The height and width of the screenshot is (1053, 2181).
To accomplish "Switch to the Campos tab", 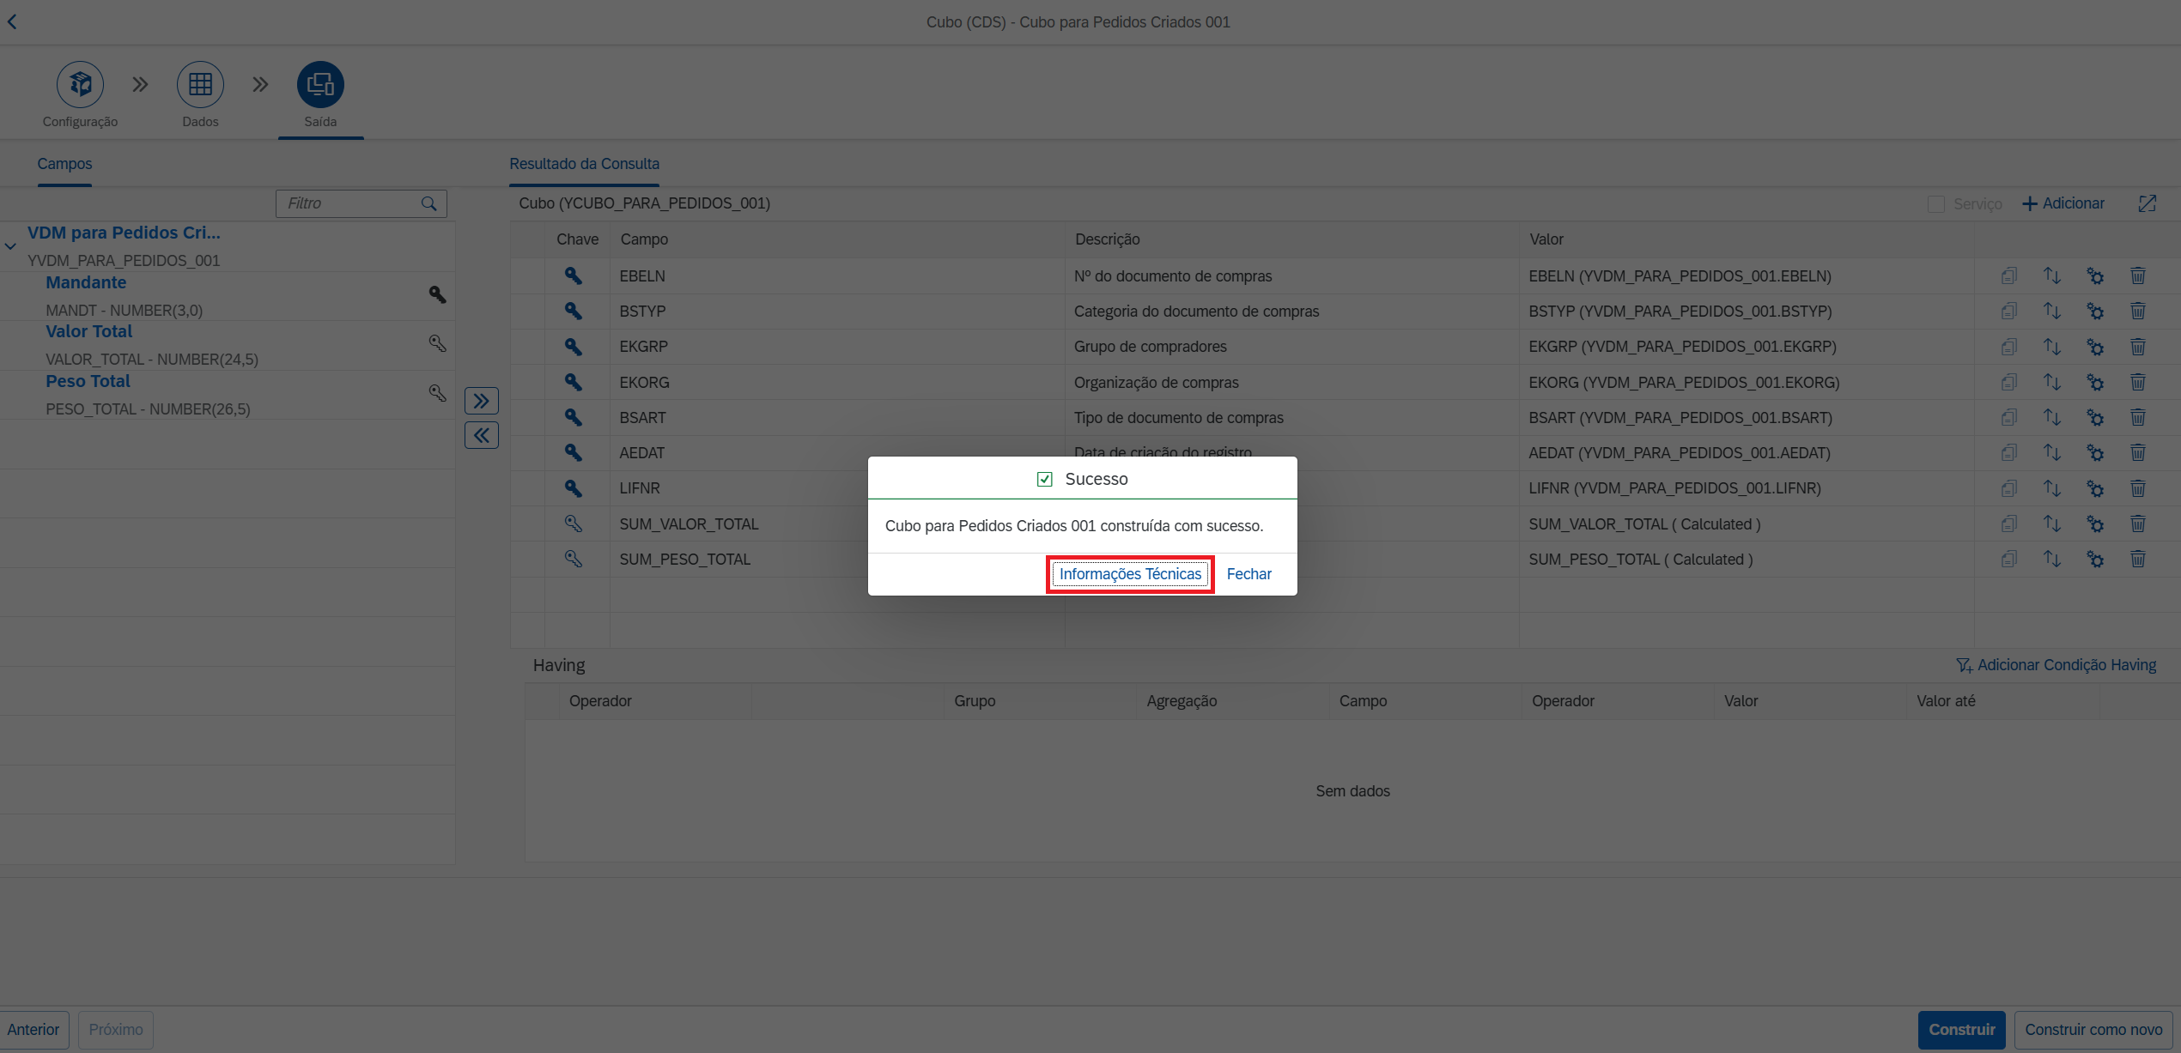I will (x=64, y=164).
